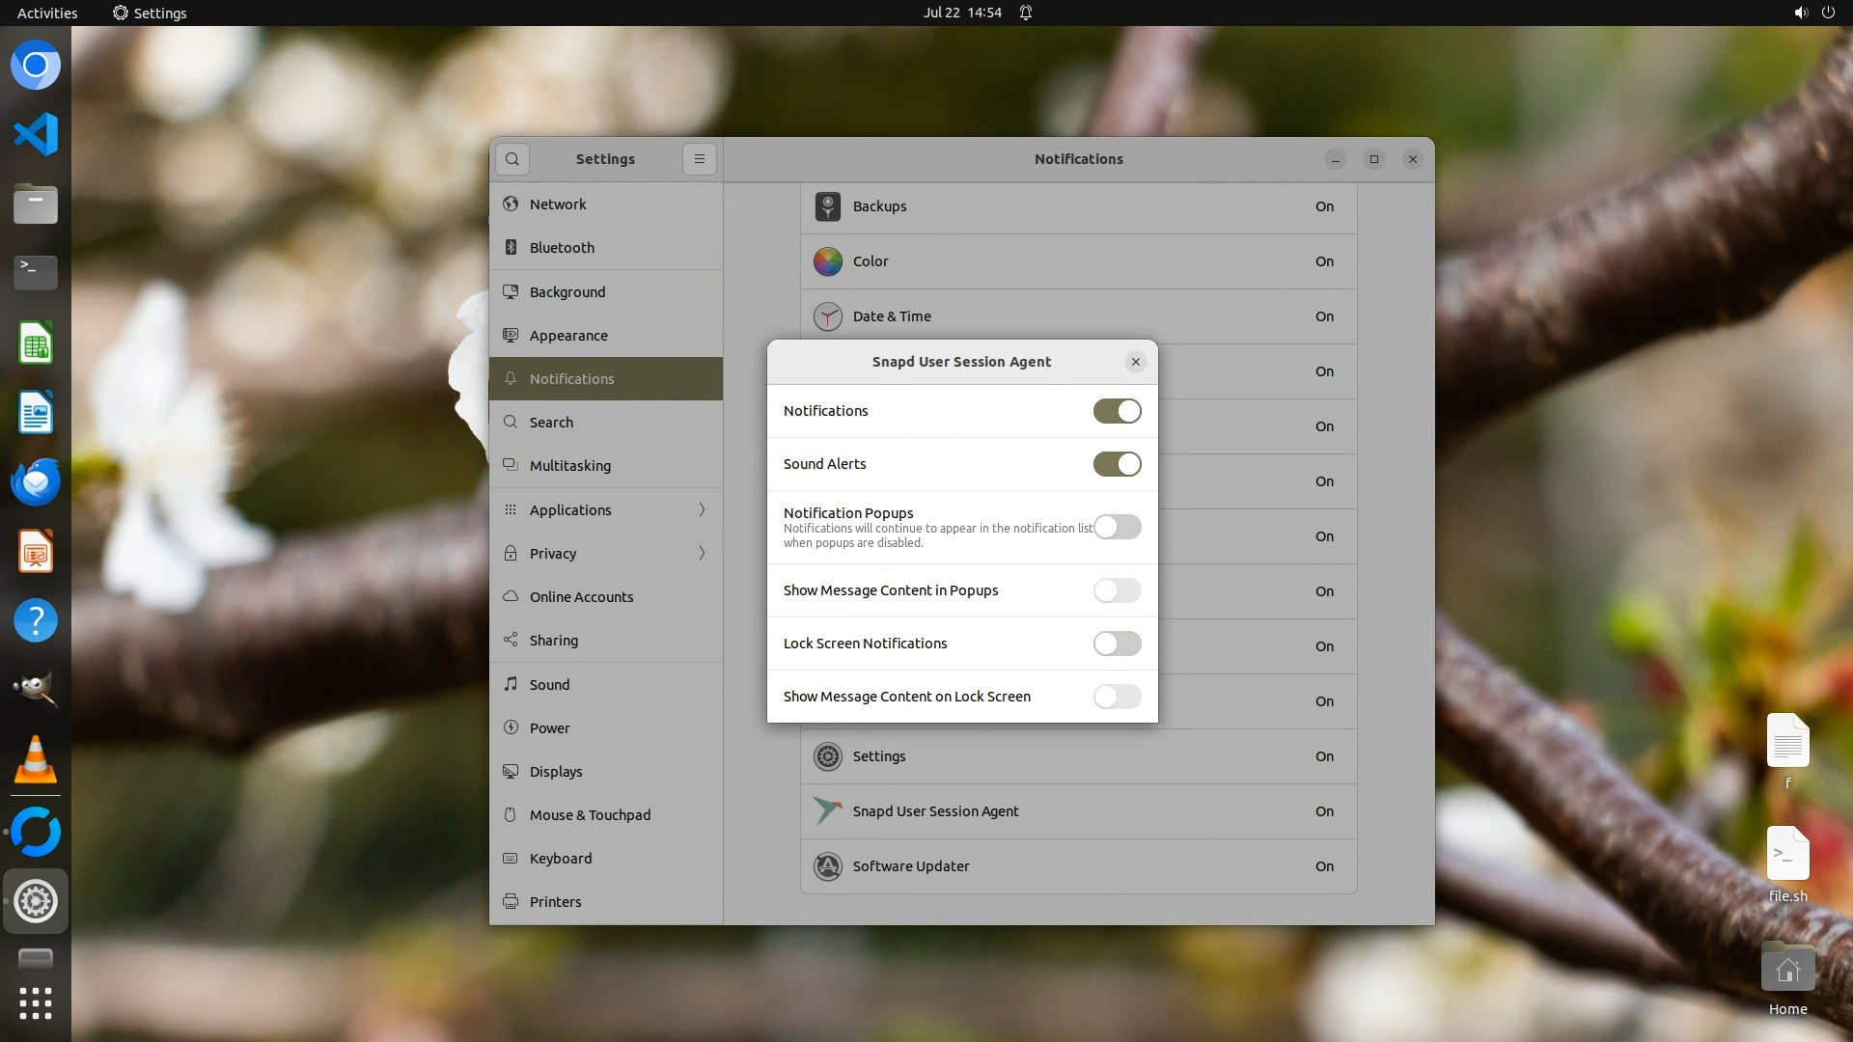The image size is (1853, 1042).
Task: Turn off the Notifications switch
Action: (x=1117, y=411)
